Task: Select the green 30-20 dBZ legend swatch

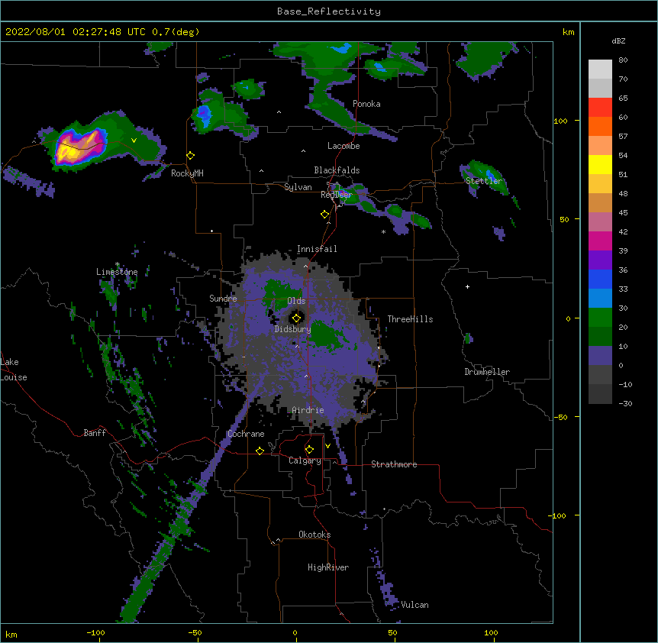Action: pos(600,318)
